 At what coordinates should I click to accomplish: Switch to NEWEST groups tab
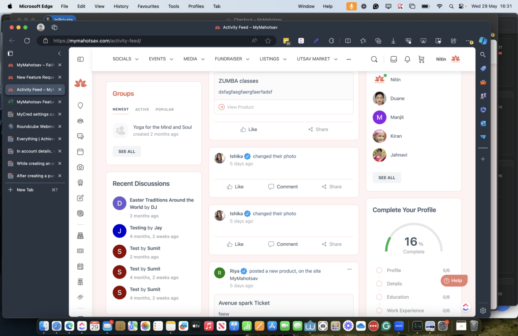point(121,109)
